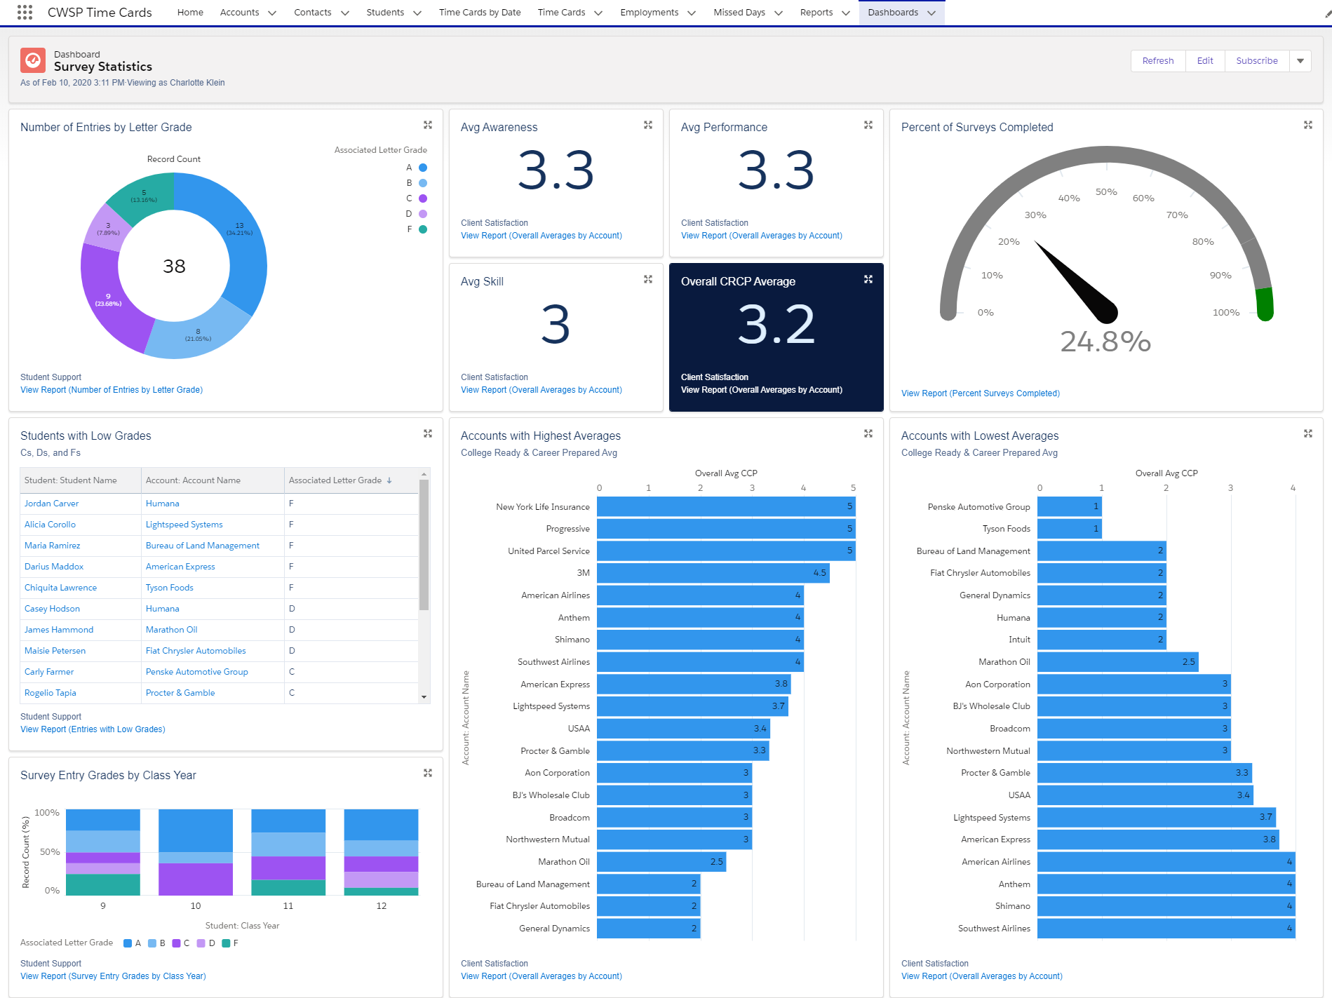
Task: Expand Accounts with Highest Averages chart
Action: (868, 433)
